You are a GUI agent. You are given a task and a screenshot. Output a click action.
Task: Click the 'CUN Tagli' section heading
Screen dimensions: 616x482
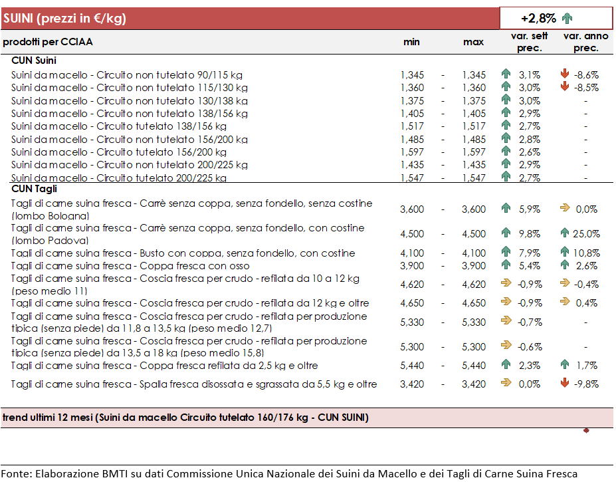click(x=34, y=189)
